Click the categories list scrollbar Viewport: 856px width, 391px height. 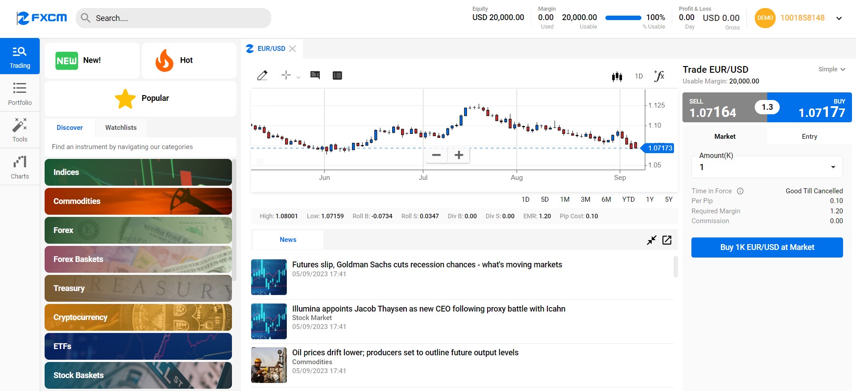point(235,220)
